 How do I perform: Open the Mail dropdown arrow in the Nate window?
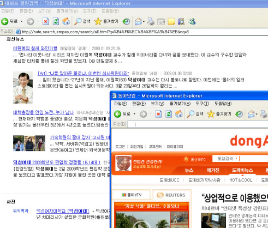coord(144,22)
